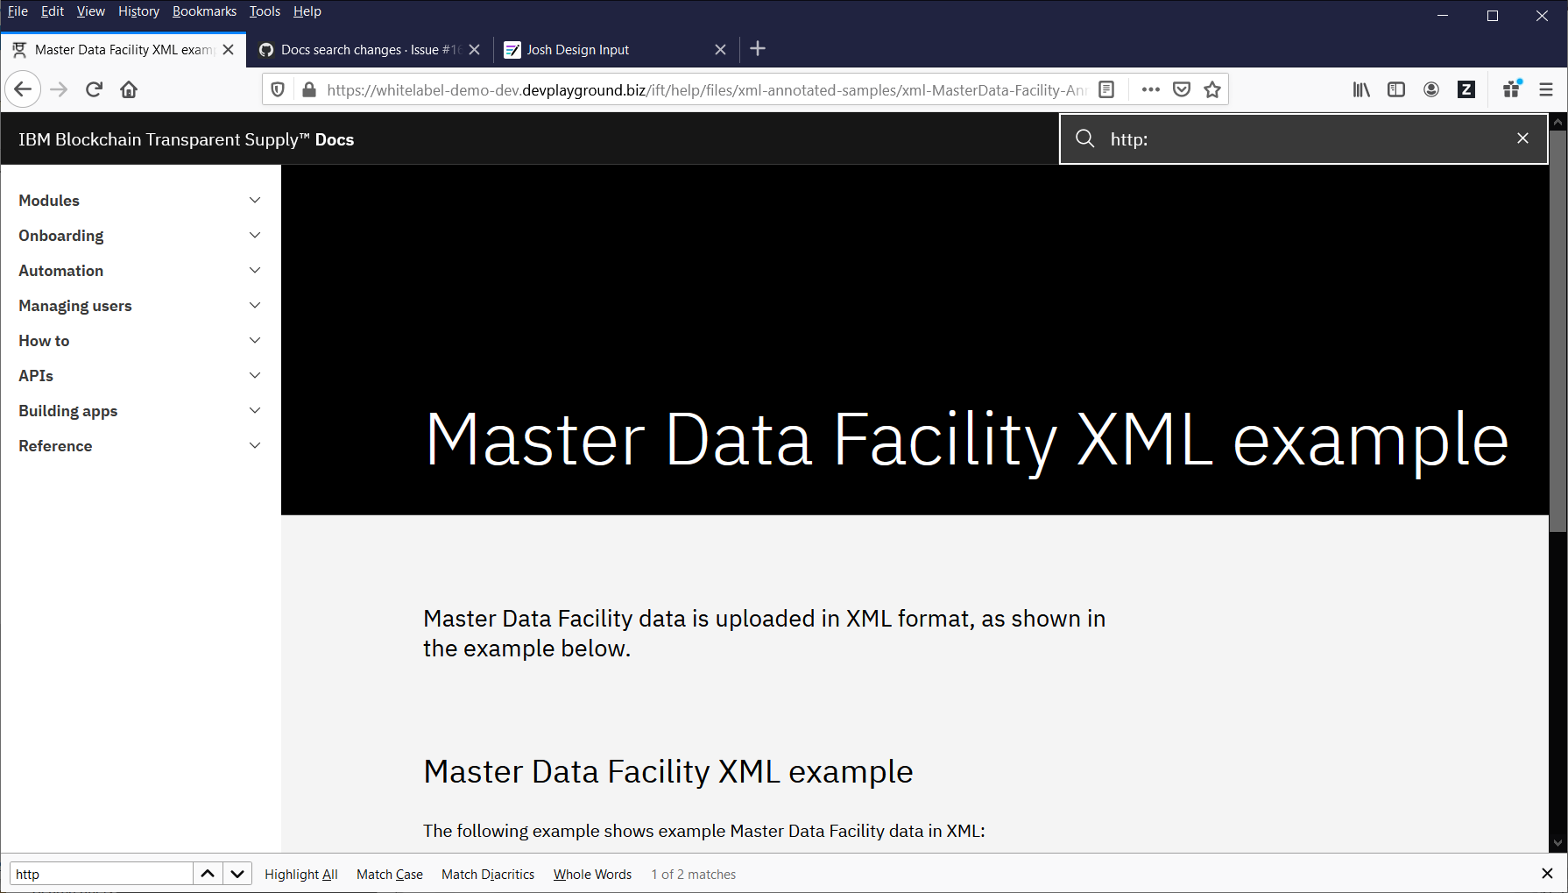Expand the APIs section
Image resolution: width=1568 pixels, height=893 pixels.
pos(140,376)
